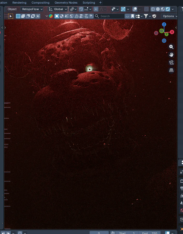Choose the invert selection mode icon
The width and height of the screenshot is (183, 234).
coord(33,16)
